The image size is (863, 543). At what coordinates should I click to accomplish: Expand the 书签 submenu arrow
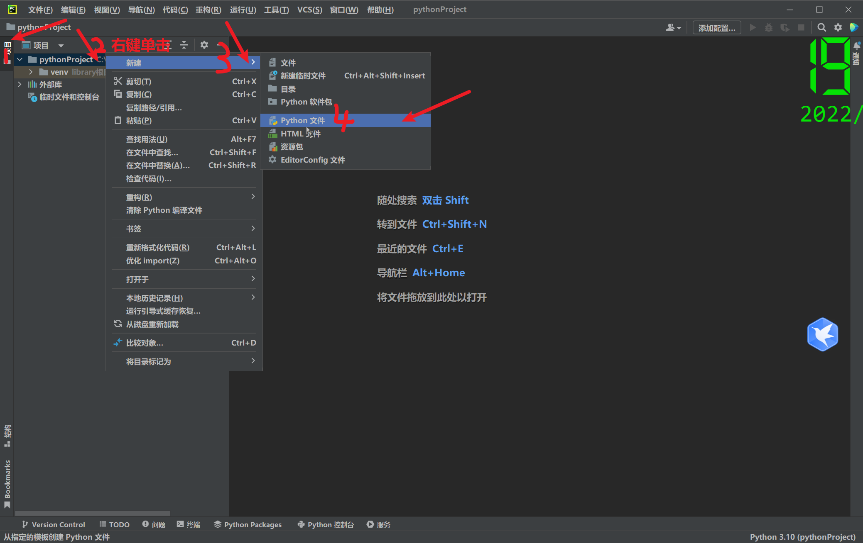[253, 228]
